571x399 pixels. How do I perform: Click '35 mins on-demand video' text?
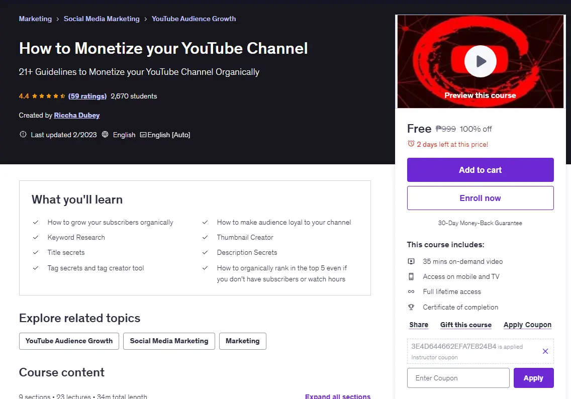[462, 261]
